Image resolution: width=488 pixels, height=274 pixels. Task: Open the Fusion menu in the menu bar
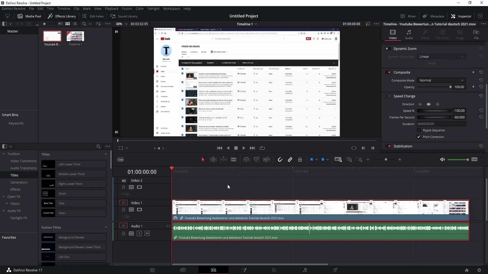(127, 8)
